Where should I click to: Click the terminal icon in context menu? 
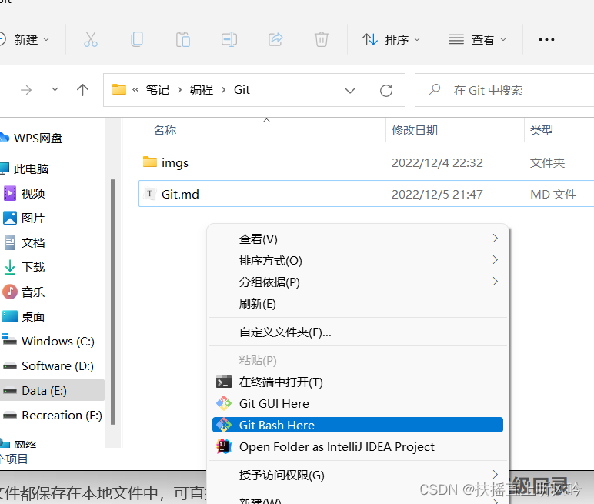pos(224,382)
